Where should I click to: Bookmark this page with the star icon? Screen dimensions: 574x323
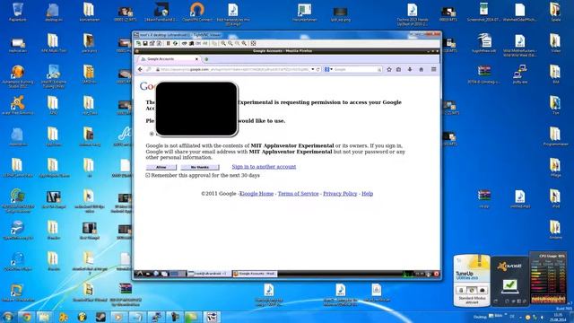(389, 69)
